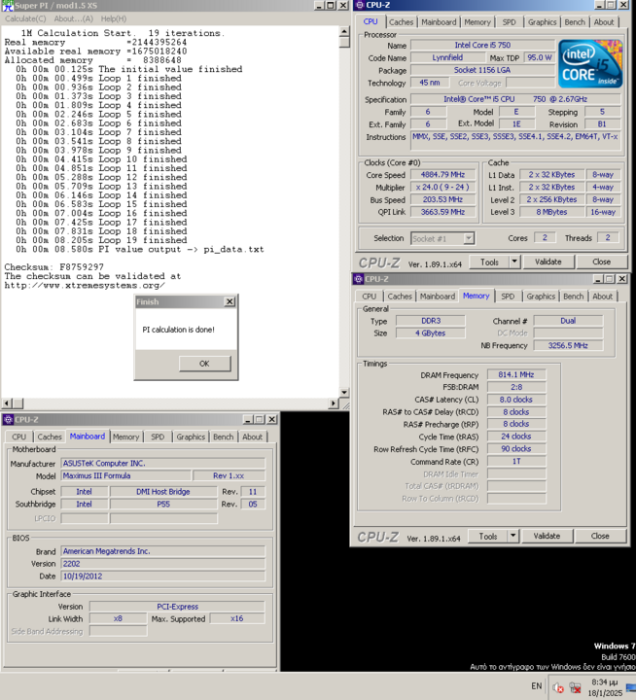Click Close button in Memory window
636x700 pixels.
600,536
